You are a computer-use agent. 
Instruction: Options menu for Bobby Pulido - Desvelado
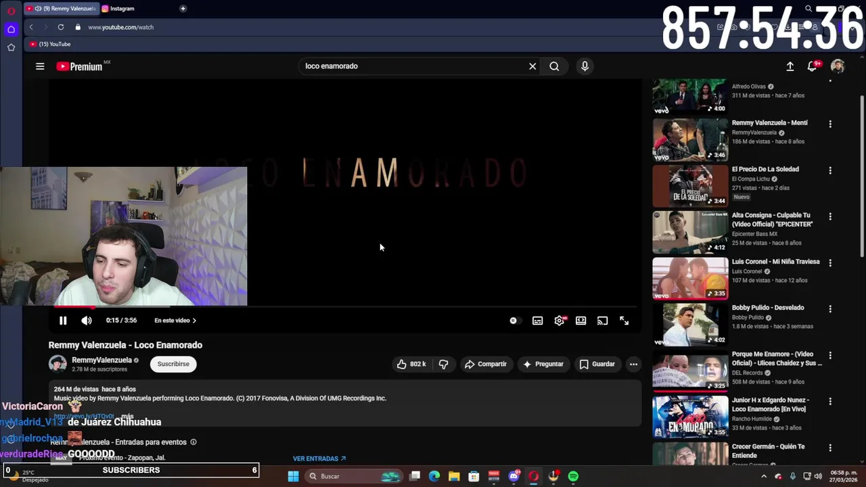(830, 308)
